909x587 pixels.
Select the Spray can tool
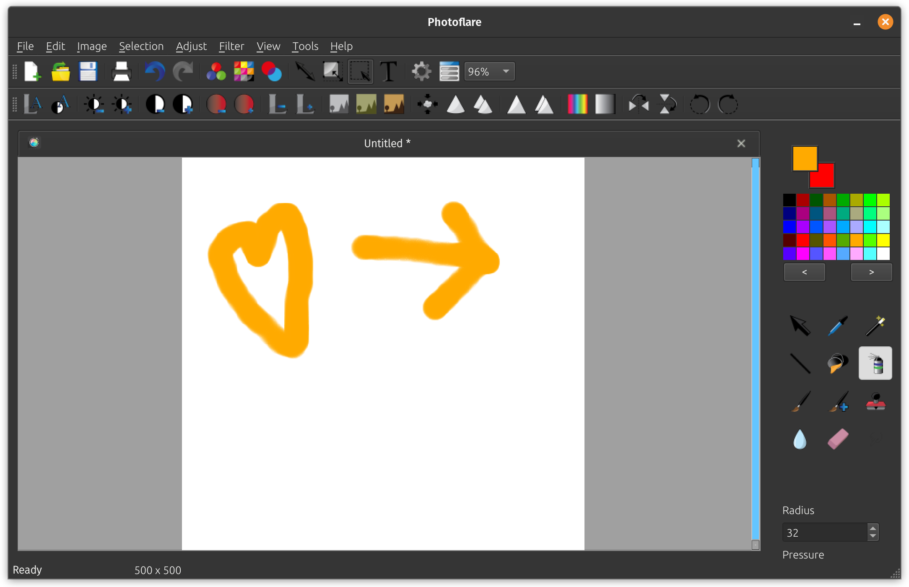[875, 363]
